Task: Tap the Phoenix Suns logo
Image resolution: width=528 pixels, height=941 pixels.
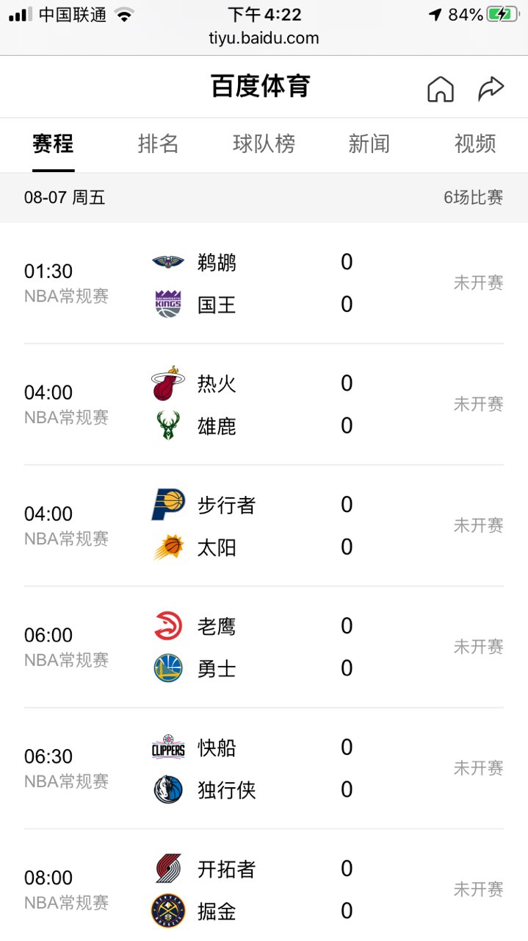Action: click(168, 547)
